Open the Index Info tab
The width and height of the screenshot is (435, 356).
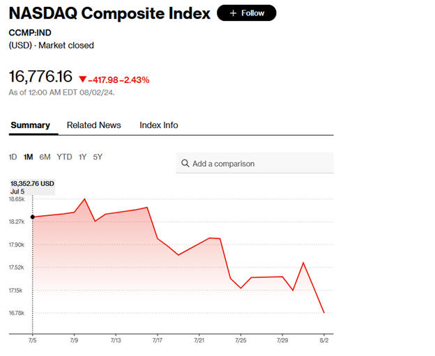coord(158,125)
